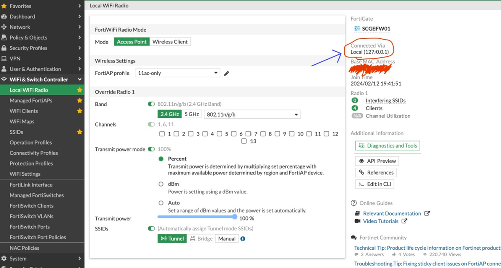Open the FortiAP profile dropdown
The height and width of the screenshot is (268, 501).
click(177, 73)
